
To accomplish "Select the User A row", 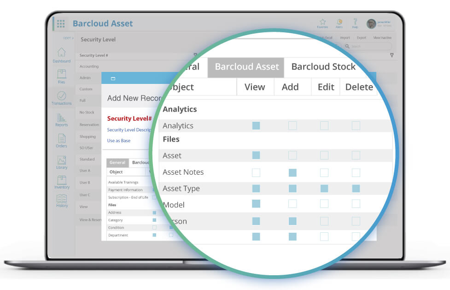I will tap(88, 171).
